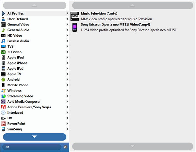Expand the User Defined submenu arrow

coord(67,19)
